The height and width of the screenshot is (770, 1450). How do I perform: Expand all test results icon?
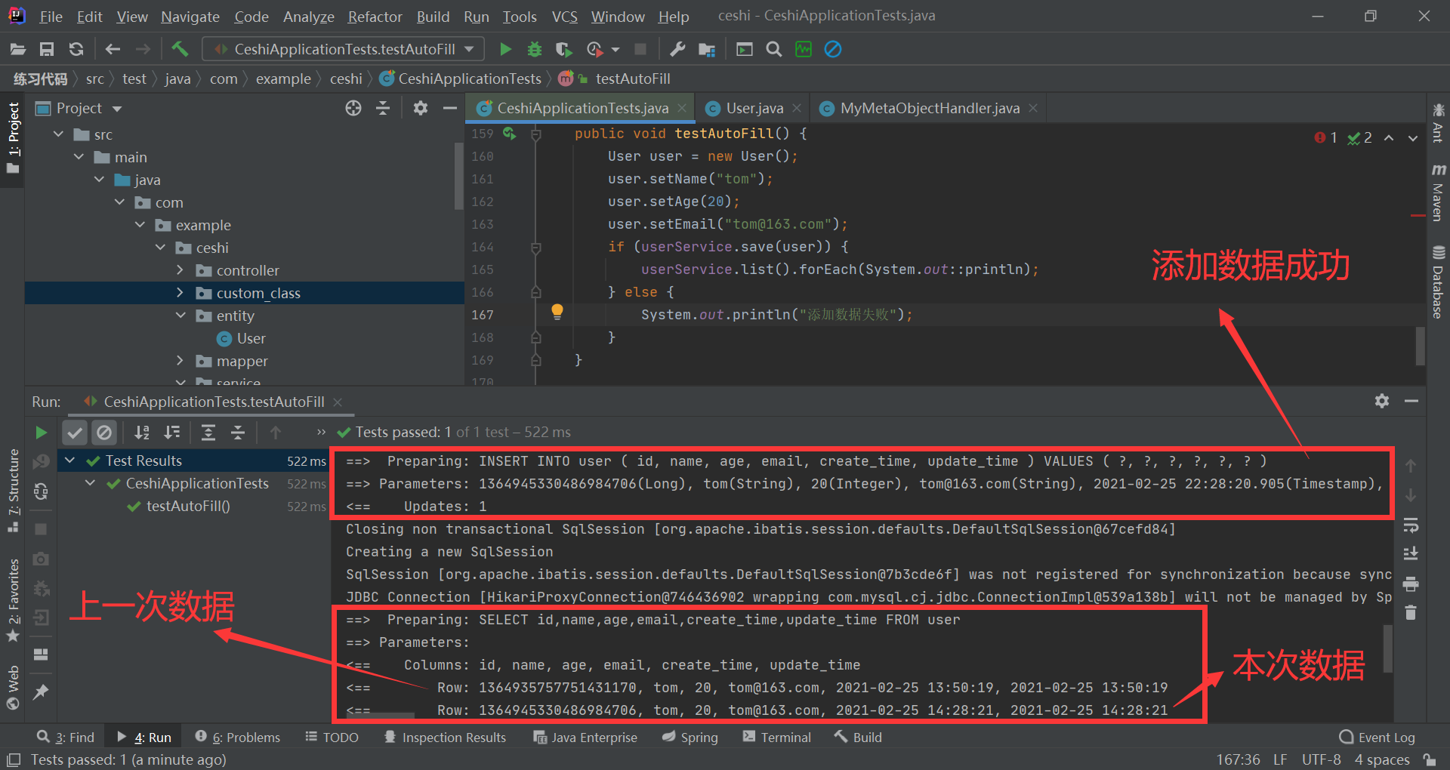208,432
